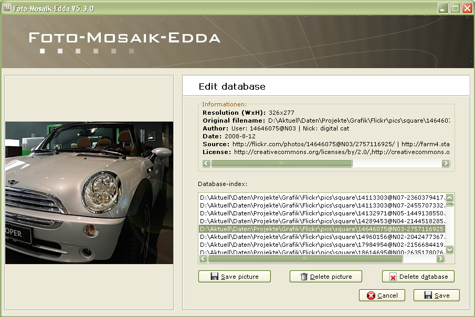
Task: Click right arrow of Informationen scrollbar
Action: click(446, 163)
